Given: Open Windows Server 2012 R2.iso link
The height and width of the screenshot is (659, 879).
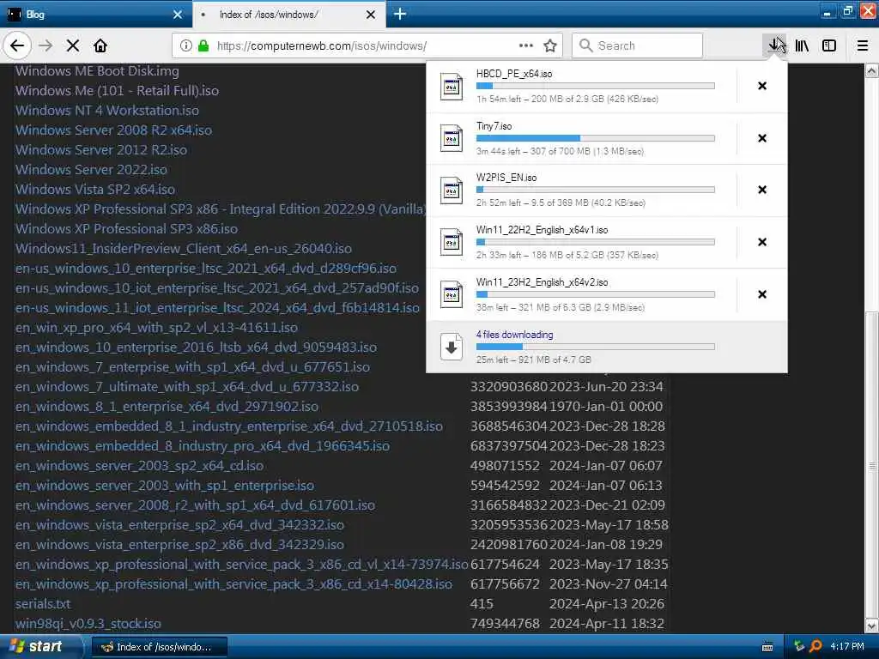Looking at the screenshot, I should click(x=101, y=149).
